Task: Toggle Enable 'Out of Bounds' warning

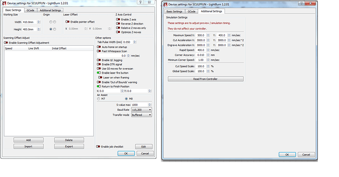Action: [99, 82]
